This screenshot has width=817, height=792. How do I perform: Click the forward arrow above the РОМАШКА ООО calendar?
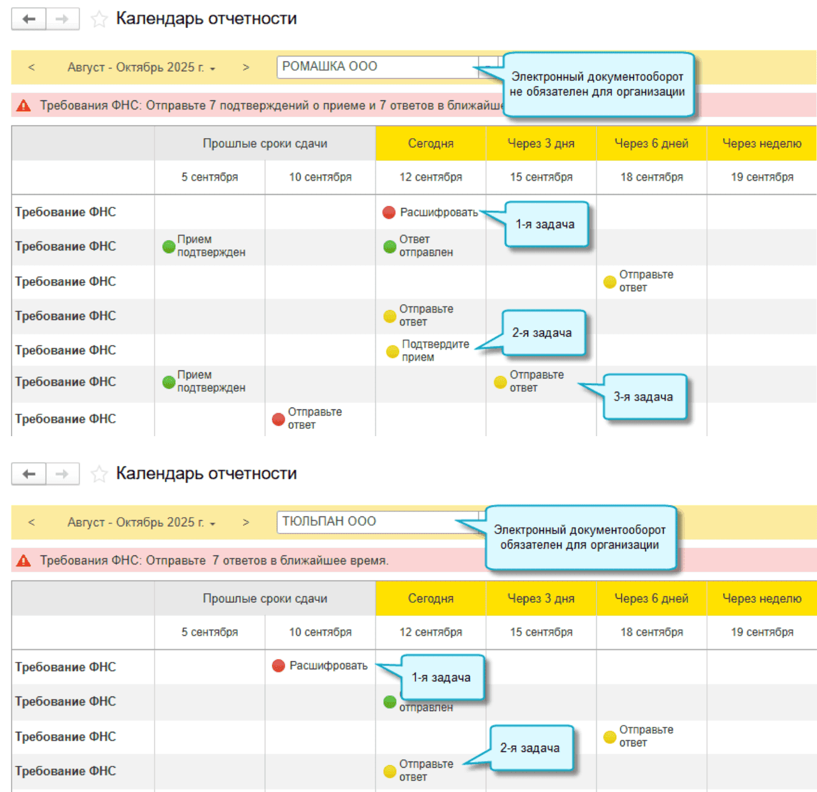[63, 19]
